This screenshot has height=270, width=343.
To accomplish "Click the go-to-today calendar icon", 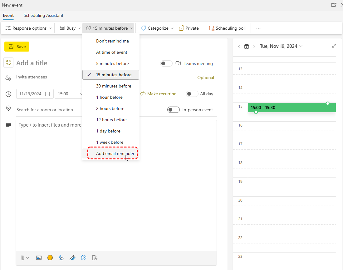I will (246, 46).
